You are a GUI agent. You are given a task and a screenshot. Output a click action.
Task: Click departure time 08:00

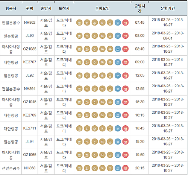(140, 36)
